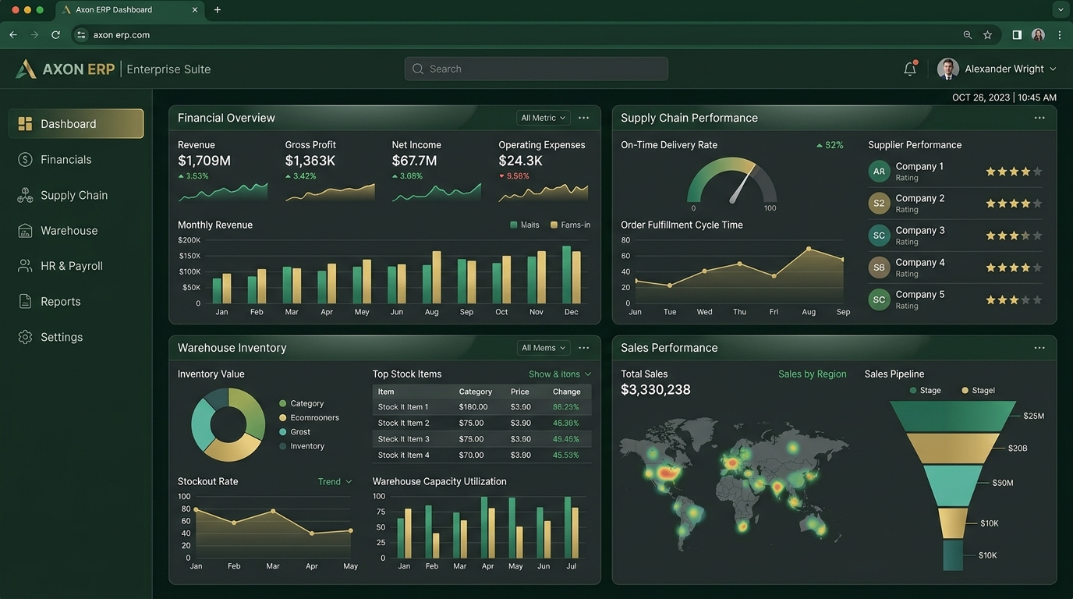Open the Stockout Rate Trend dropdown

click(335, 482)
